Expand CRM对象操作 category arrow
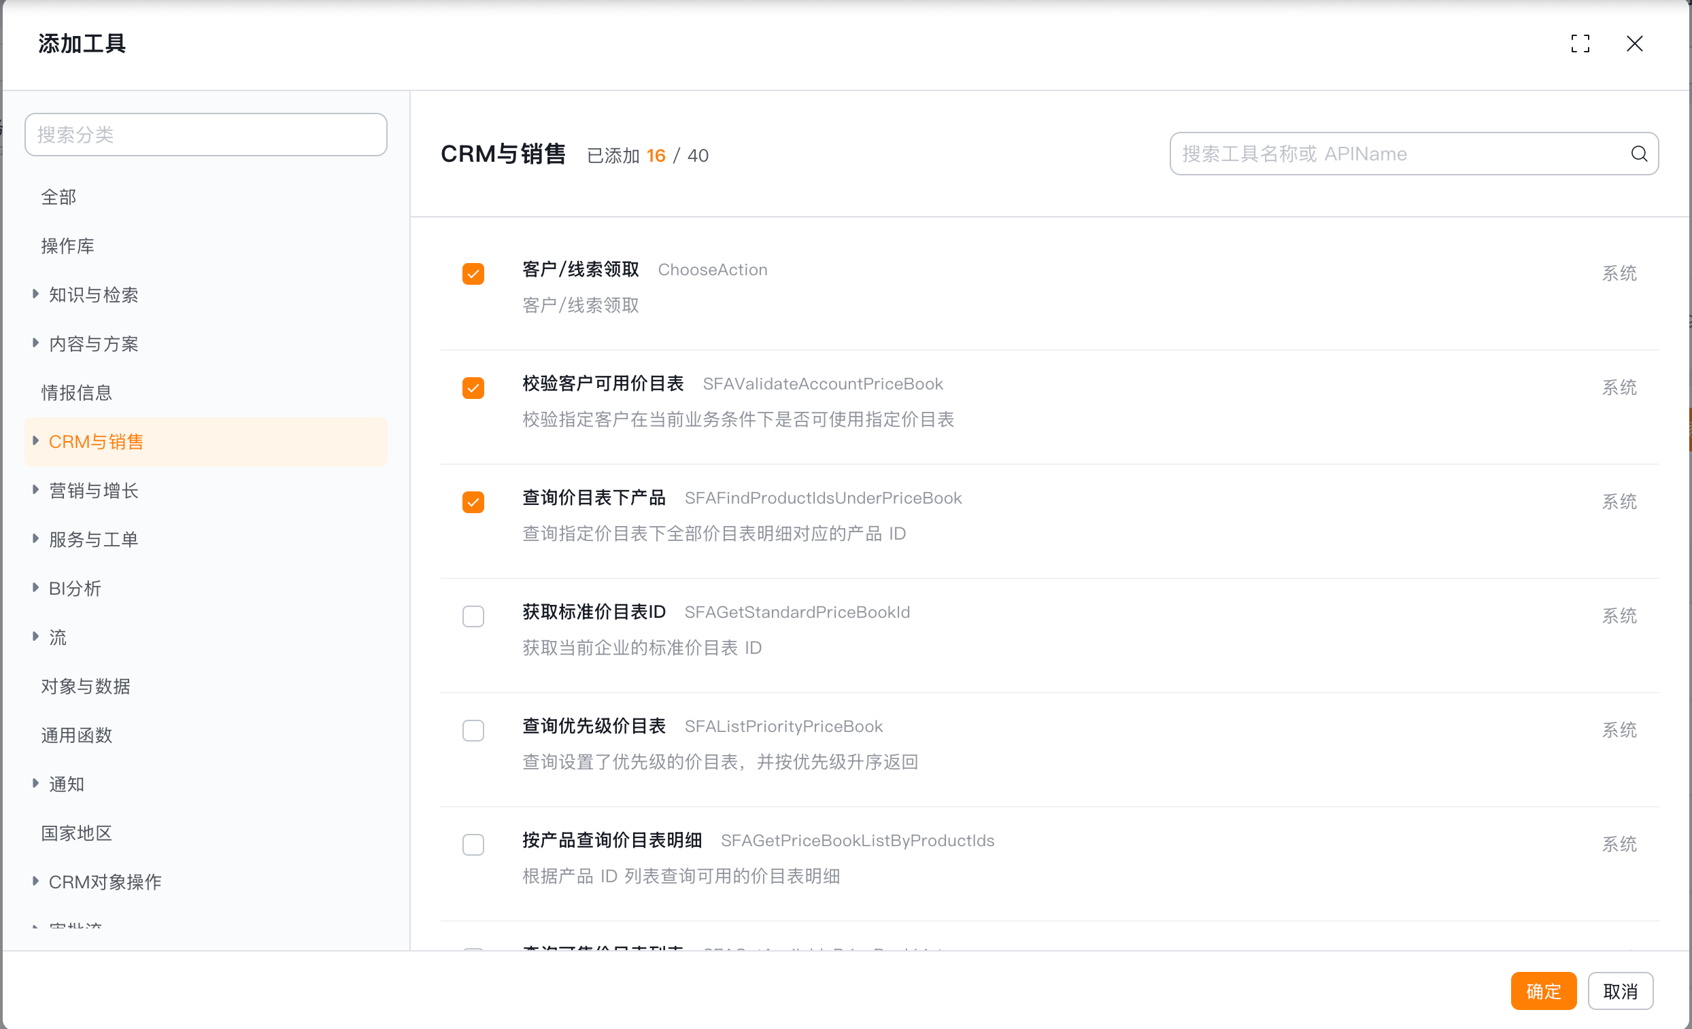This screenshot has height=1029, width=1692. (x=36, y=881)
